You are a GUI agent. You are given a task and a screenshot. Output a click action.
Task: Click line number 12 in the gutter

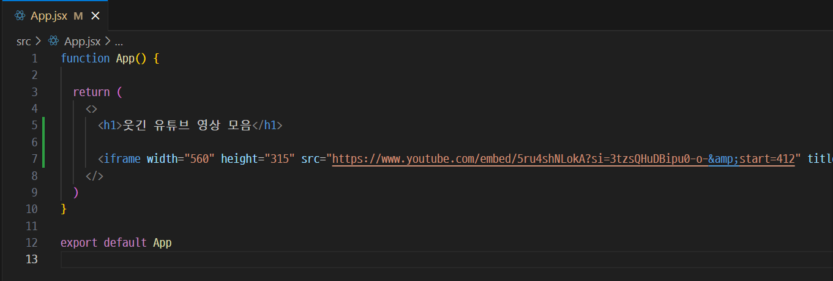32,242
